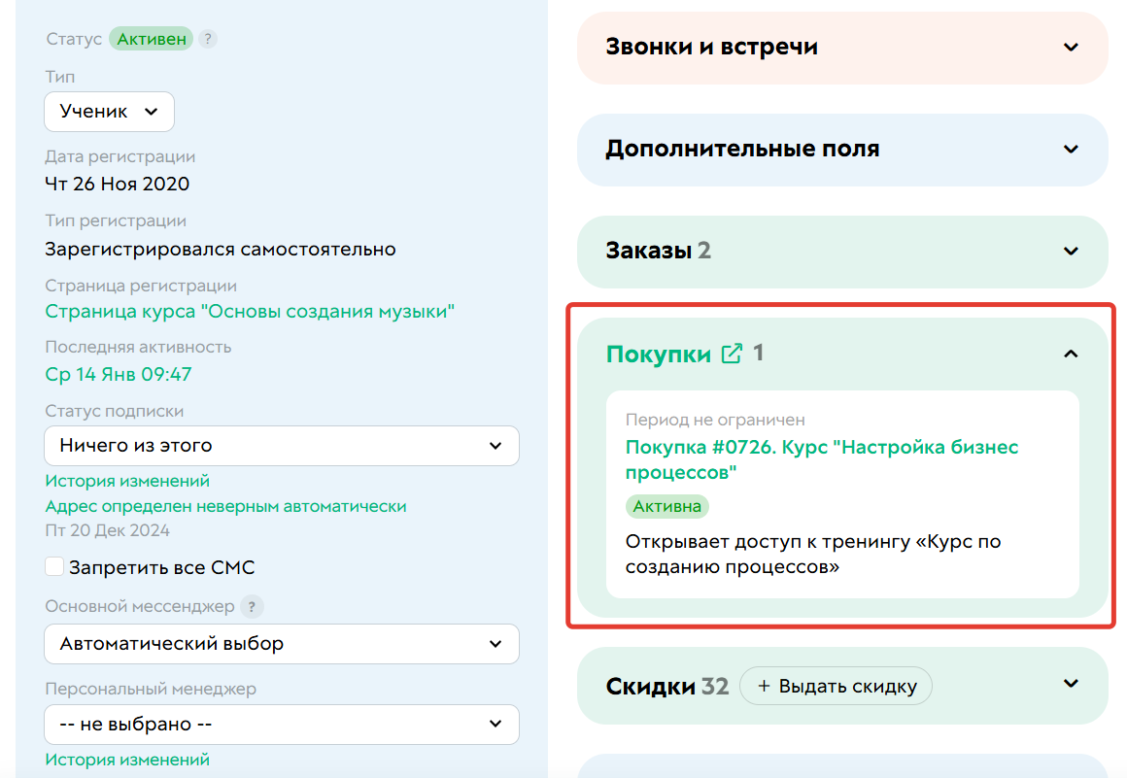Collapse the Покупки section
1127x778 pixels.
1071,354
